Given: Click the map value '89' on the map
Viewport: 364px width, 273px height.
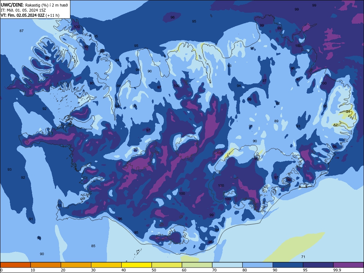Looking at the screenshot, I should coord(276,121).
